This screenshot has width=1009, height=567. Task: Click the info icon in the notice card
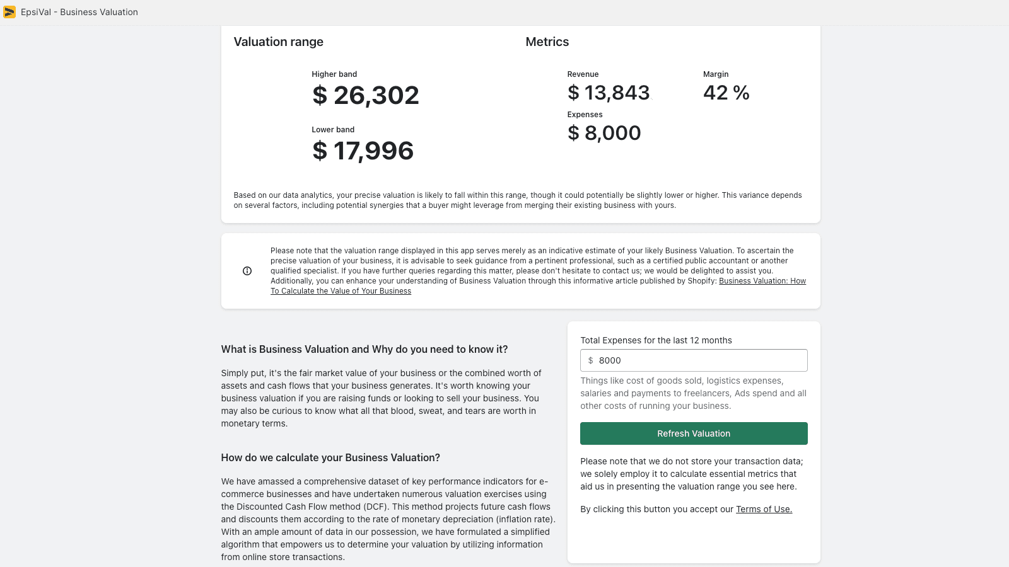247,271
